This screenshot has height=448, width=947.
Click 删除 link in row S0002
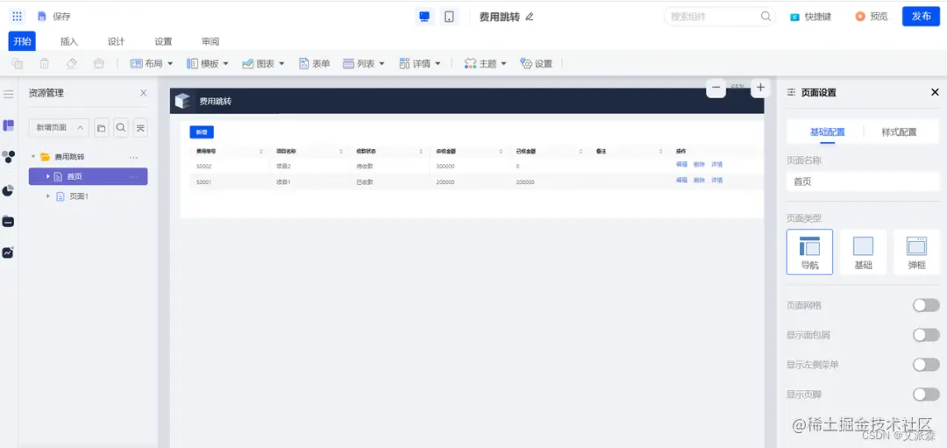pos(699,164)
